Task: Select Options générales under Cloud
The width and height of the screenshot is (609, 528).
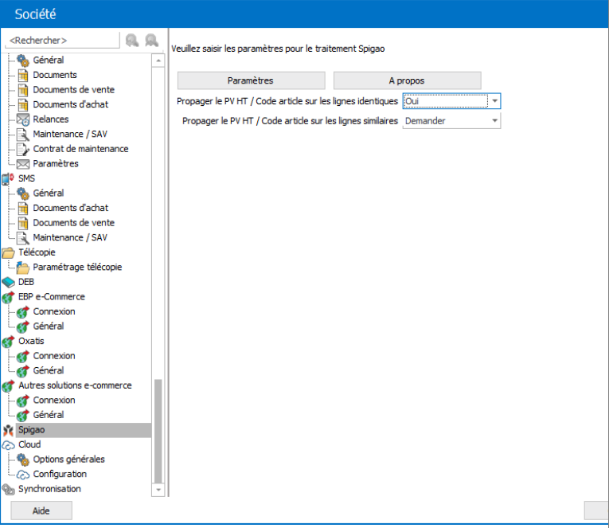Action: coord(68,460)
